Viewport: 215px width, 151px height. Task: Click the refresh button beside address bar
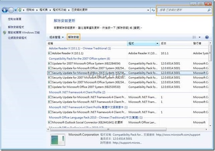[153, 10]
